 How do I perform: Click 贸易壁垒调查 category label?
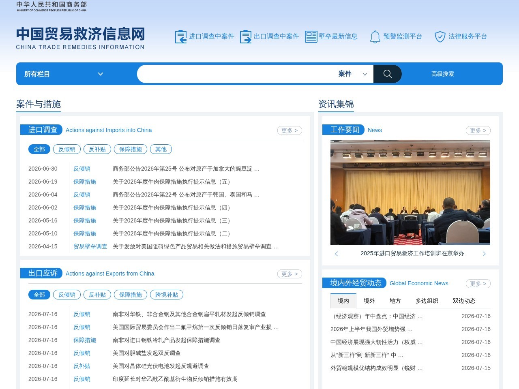tap(90, 246)
